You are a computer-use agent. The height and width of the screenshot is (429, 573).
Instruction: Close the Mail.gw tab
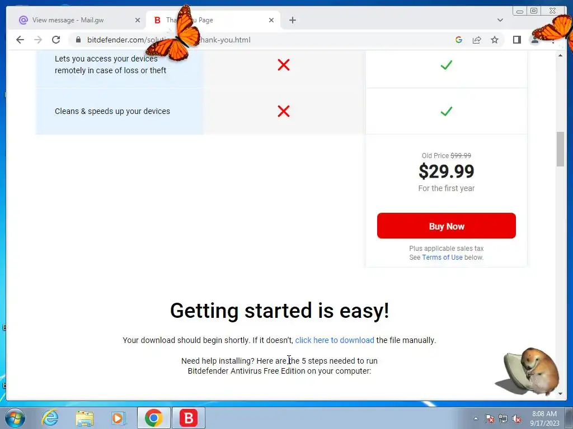tap(138, 20)
